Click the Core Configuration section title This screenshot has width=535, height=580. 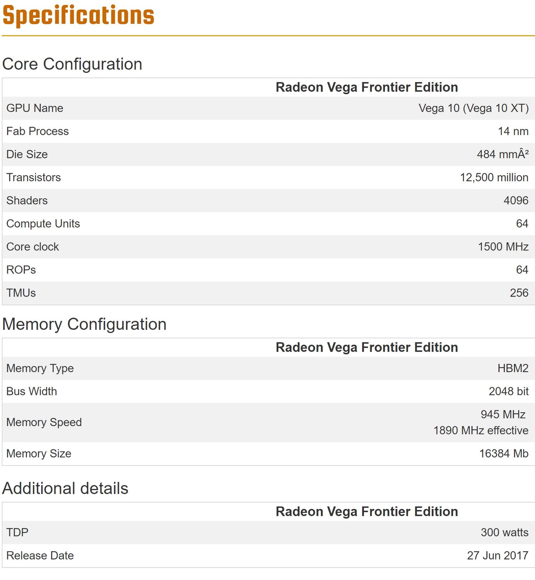[72, 64]
